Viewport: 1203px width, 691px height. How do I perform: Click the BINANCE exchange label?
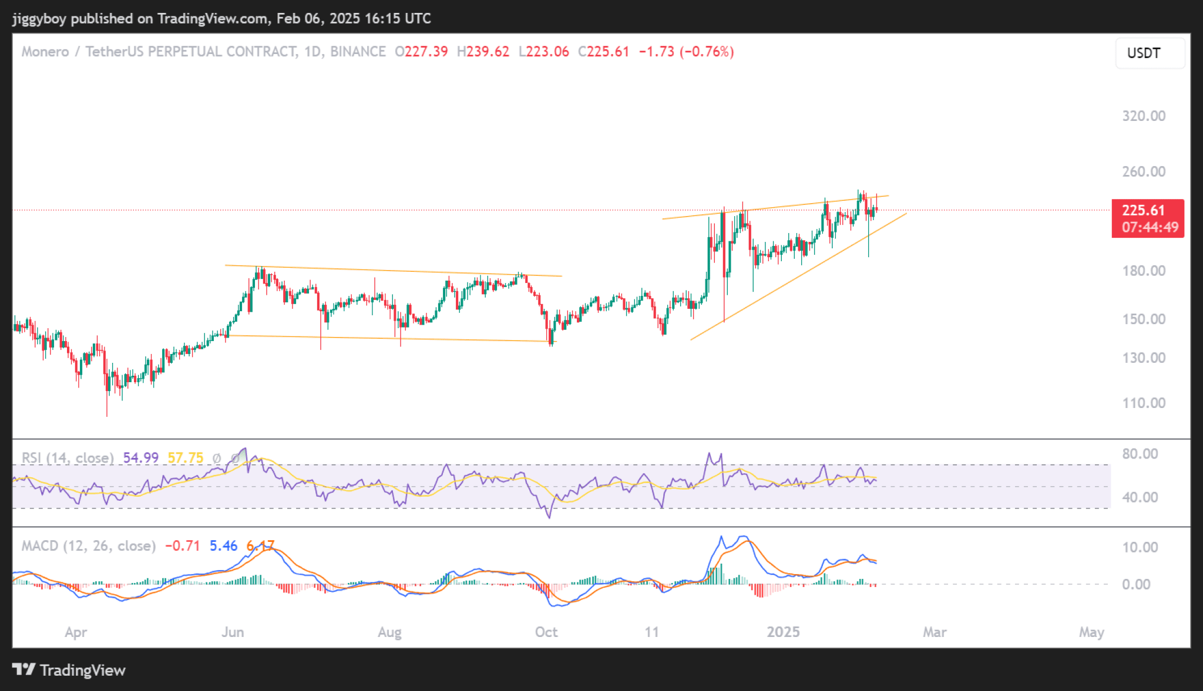[x=358, y=52]
